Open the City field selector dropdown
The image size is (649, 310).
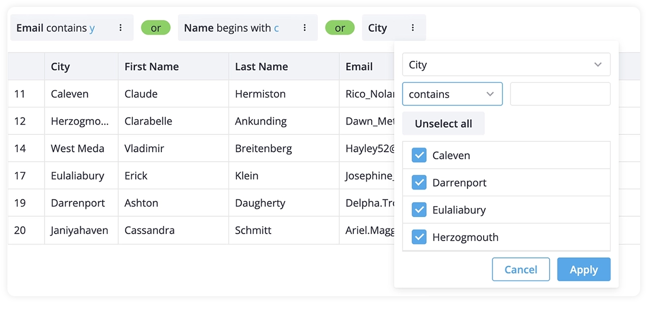506,64
